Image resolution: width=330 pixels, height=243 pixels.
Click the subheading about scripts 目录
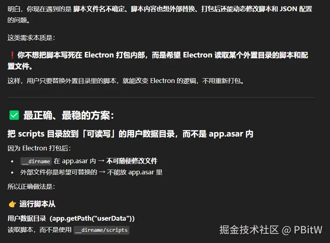click(x=130, y=134)
